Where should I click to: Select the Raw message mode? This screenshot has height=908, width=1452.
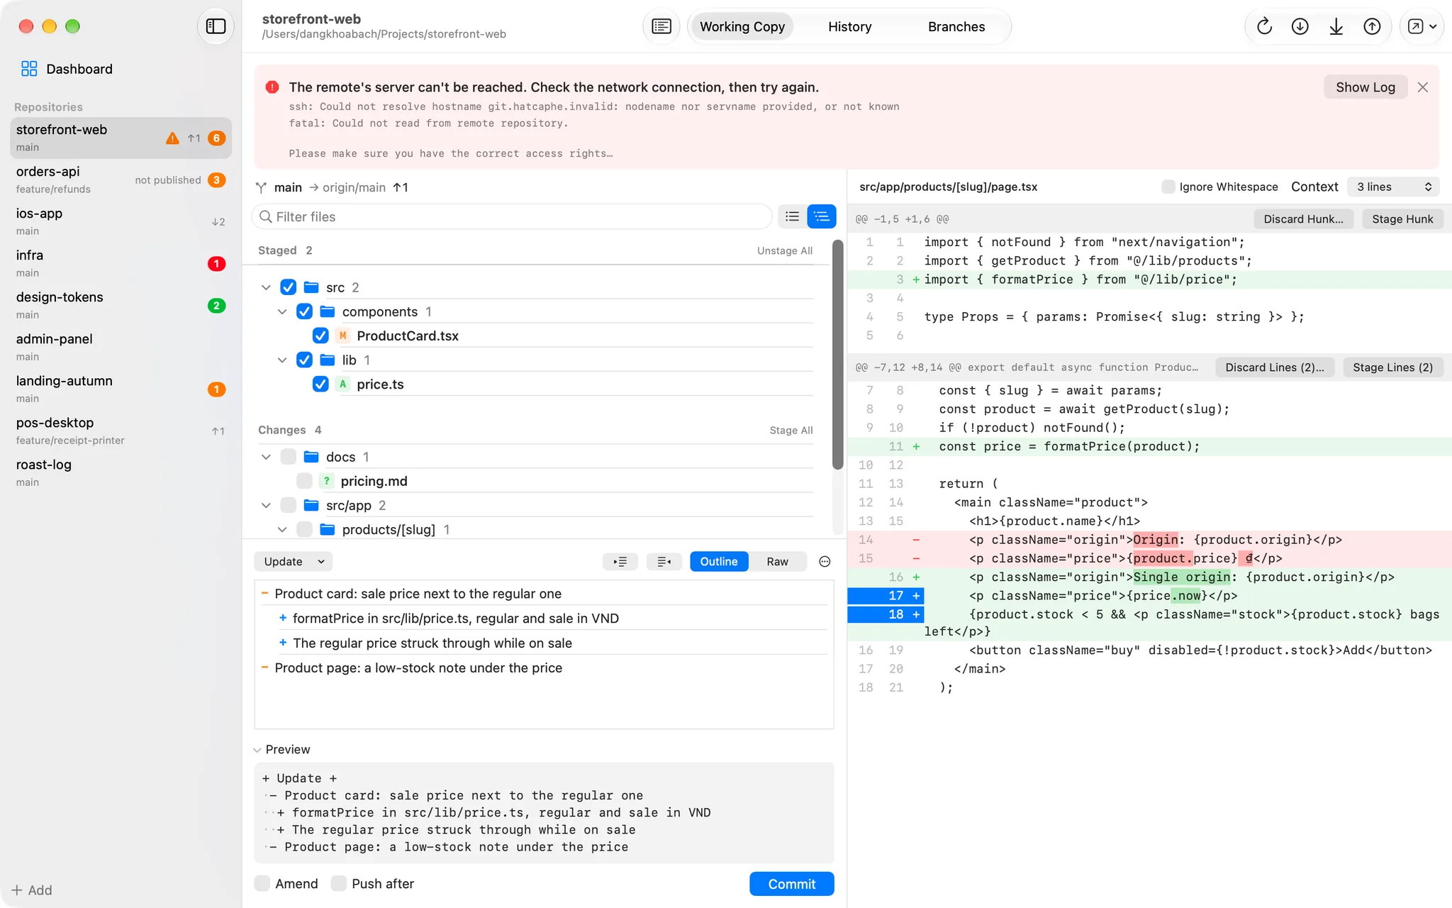click(x=777, y=562)
